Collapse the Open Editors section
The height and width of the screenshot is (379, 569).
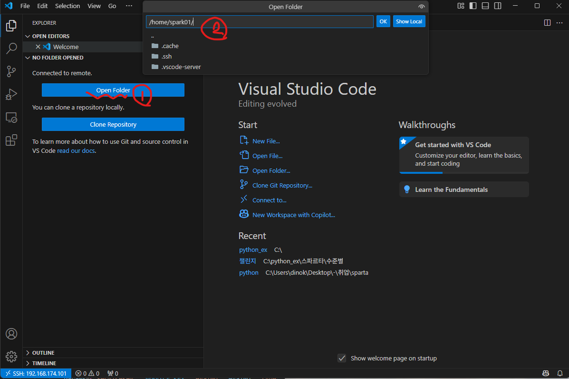coord(50,36)
